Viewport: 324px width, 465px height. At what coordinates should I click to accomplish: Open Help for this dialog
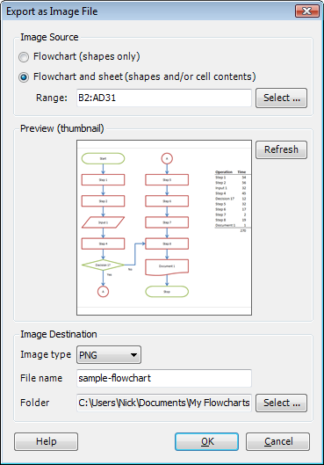(47, 441)
